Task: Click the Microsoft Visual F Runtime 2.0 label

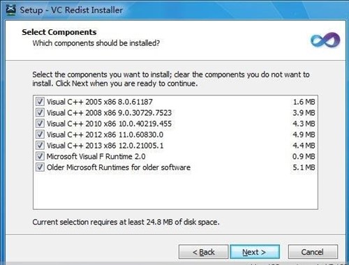Action: 96,156
